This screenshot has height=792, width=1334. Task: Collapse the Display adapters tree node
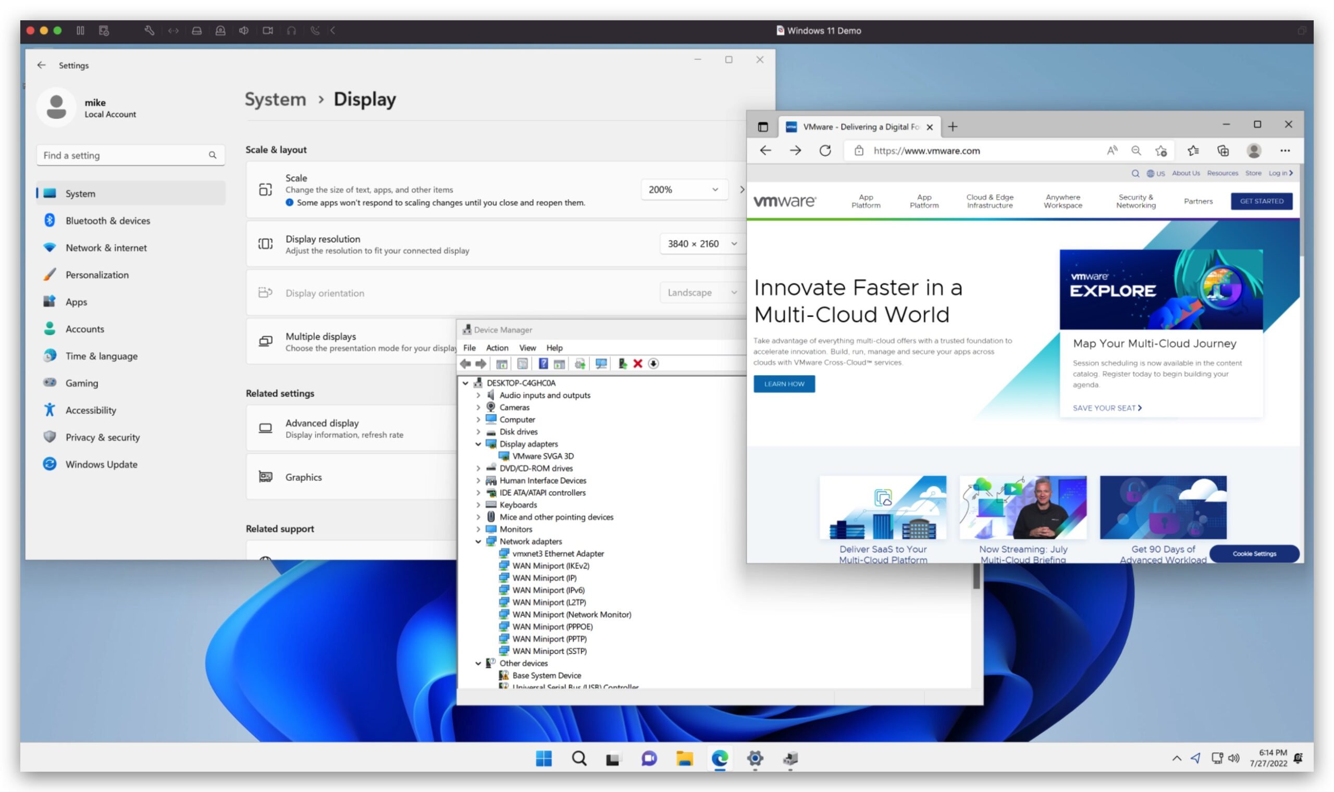(478, 443)
